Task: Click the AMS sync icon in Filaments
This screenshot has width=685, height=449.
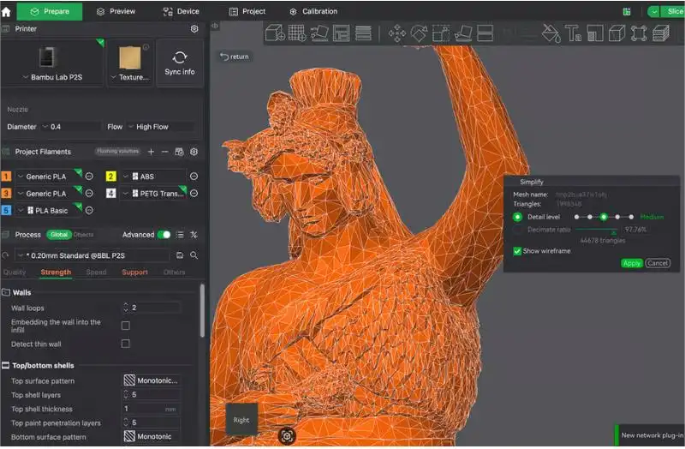Action: click(179, 152)
